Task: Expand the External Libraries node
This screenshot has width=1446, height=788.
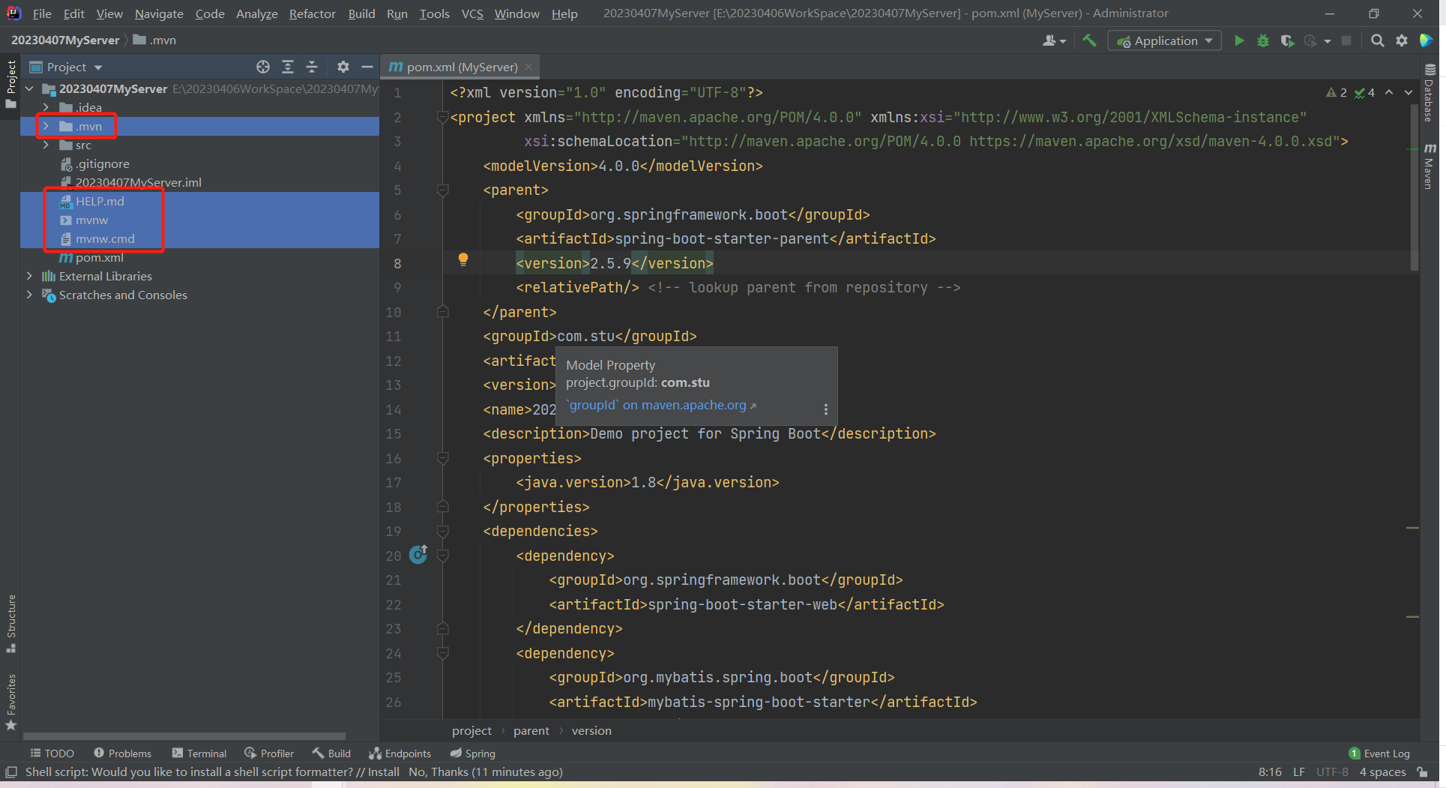Action: point(29,277)
